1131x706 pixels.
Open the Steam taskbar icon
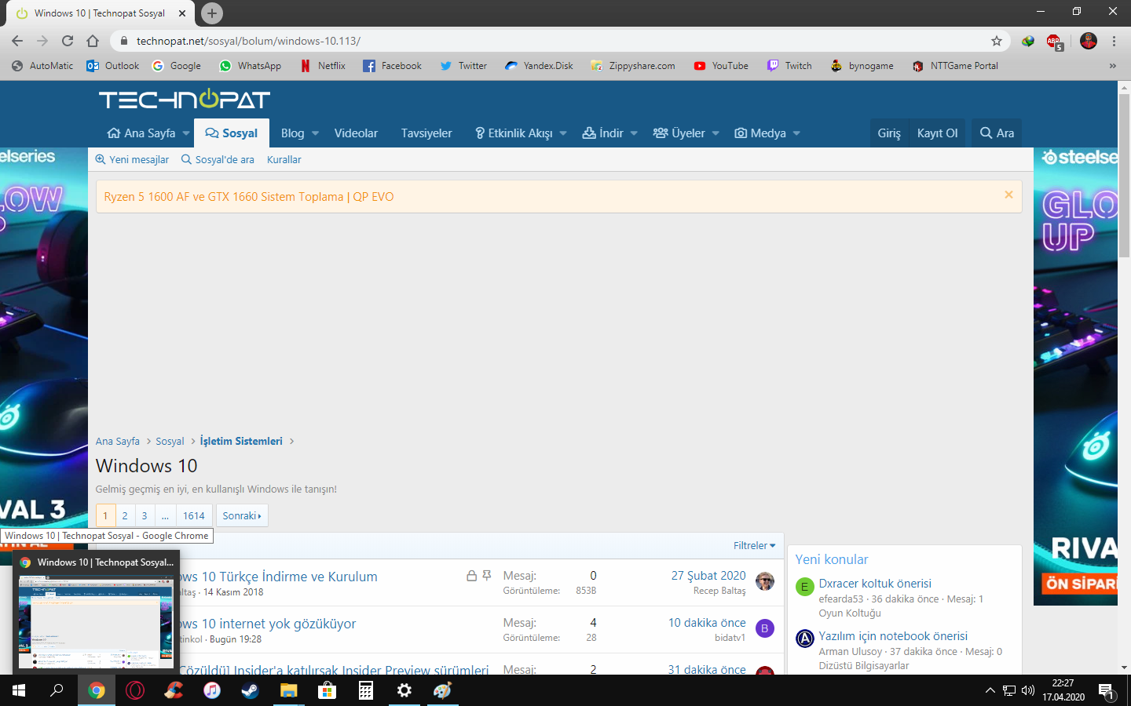click(x=250, y=690)
